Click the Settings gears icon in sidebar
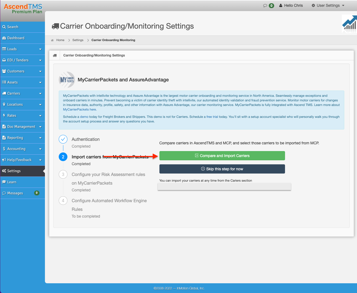The width and height of the screenshot is (357, 293). (4, 171)
